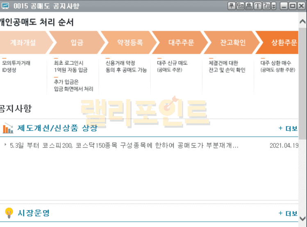Select the 대주주문 step
The width and height of the screenshot is (307, 227).
coord(181,43)
